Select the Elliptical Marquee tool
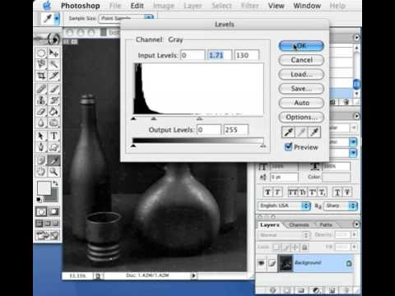395x296 pixels. (41, 53)
